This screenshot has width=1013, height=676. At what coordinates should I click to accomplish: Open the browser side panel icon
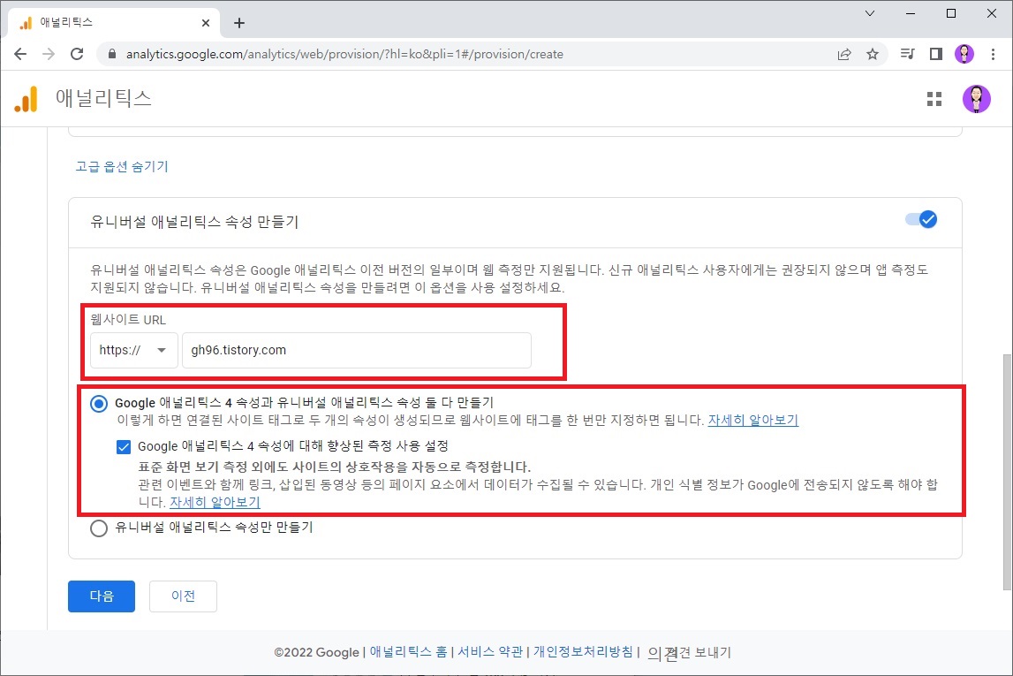(x=935, y=54)
